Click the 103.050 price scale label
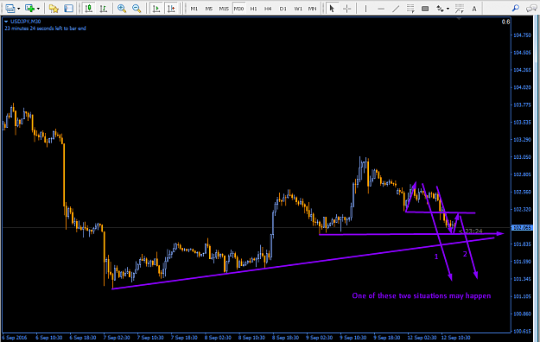This screenshot has width=540, height=342. [522, 157]
